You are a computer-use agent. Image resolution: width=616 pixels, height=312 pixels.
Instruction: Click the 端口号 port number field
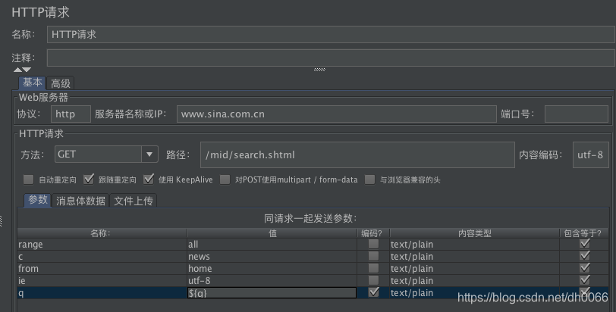pyautogui.click(x=577, y=114)
